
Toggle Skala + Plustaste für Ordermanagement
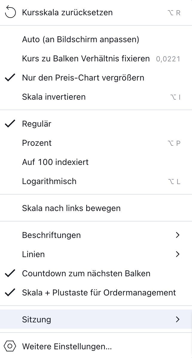[99, 292]
